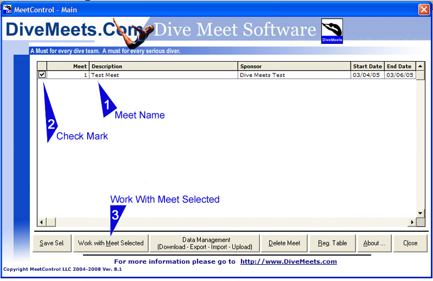Open the http://www.DiveMeets.com link
This screenshot has height=281, width=433.
click(x=288, y=262)
